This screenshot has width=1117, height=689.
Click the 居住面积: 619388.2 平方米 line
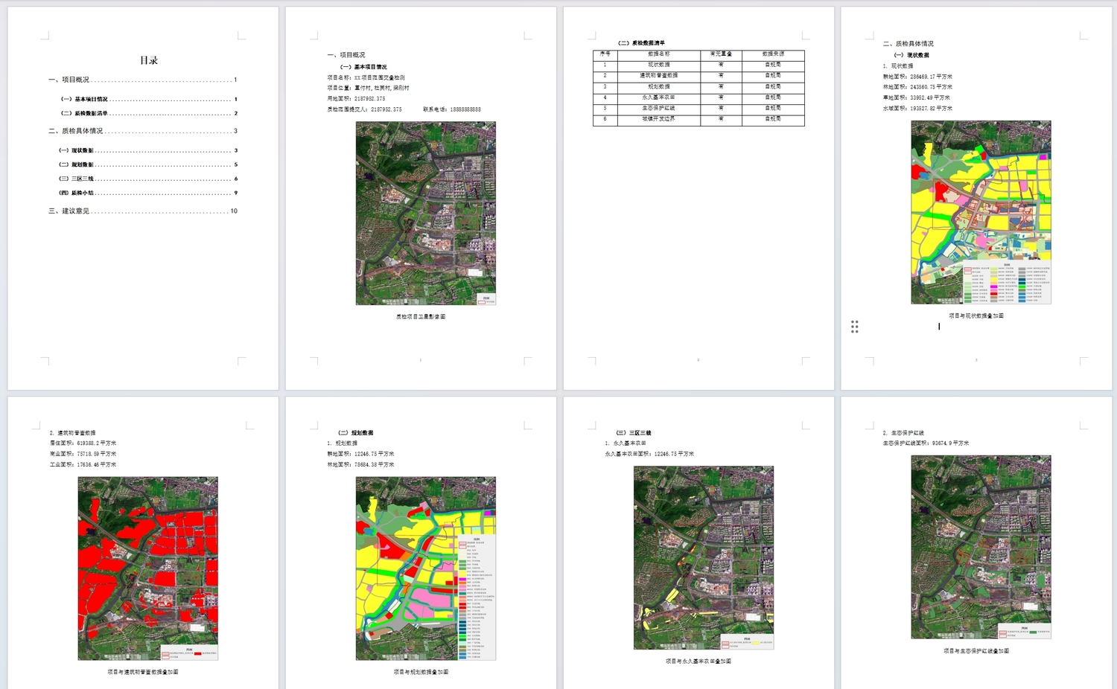[x=83, y=443]
